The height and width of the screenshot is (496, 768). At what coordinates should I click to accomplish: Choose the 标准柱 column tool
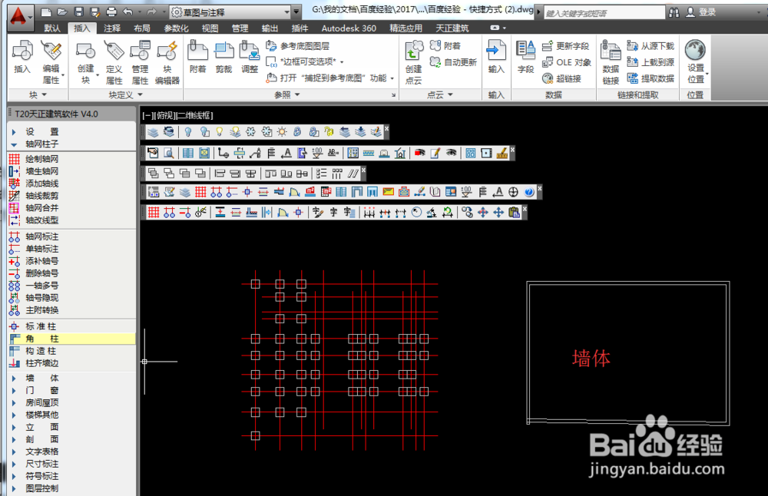pos(41,326)
